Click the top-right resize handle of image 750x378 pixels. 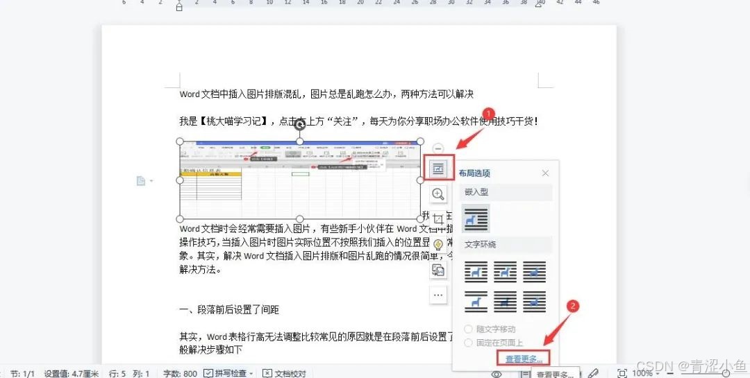point(420,141)
